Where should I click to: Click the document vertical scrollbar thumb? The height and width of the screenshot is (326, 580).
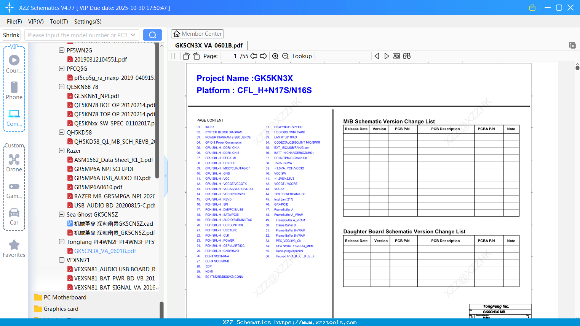coord(577,68)
